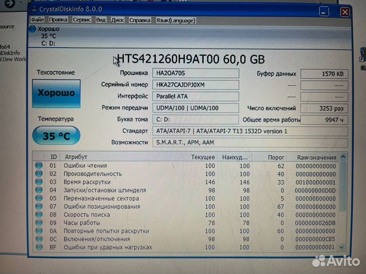
Task: Click the large Хорошо health status button
Action: [56, 93]
